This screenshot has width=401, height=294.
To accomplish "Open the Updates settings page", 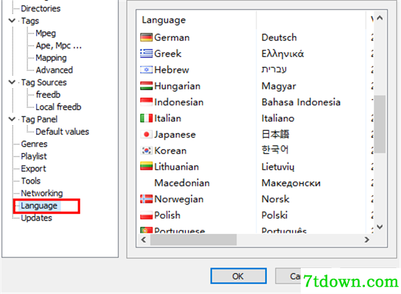I will pos(36,218).
